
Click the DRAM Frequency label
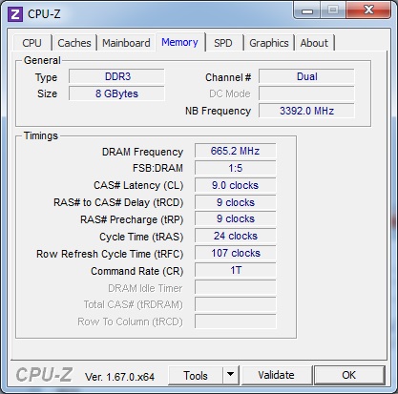click(x=142, y=152)
